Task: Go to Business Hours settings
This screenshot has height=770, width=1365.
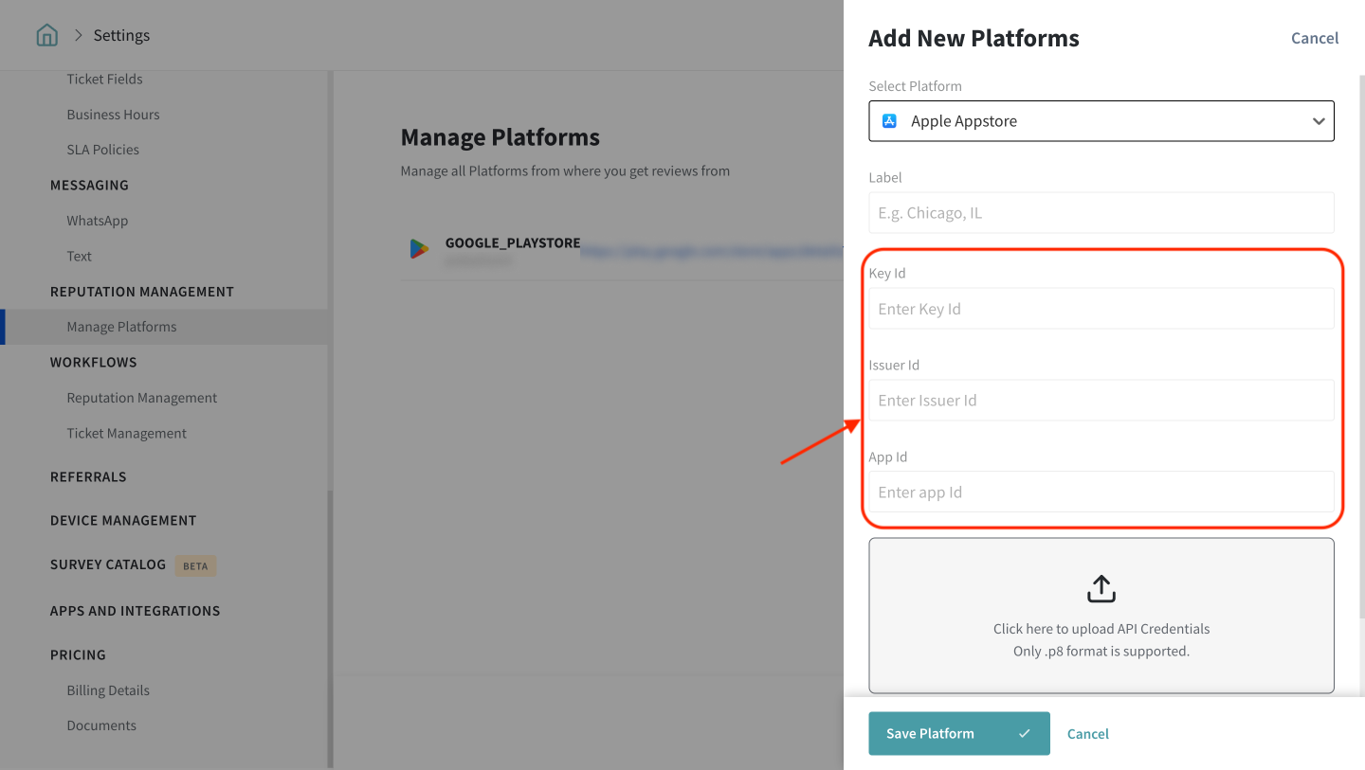Action: click(x=113, y=115)
